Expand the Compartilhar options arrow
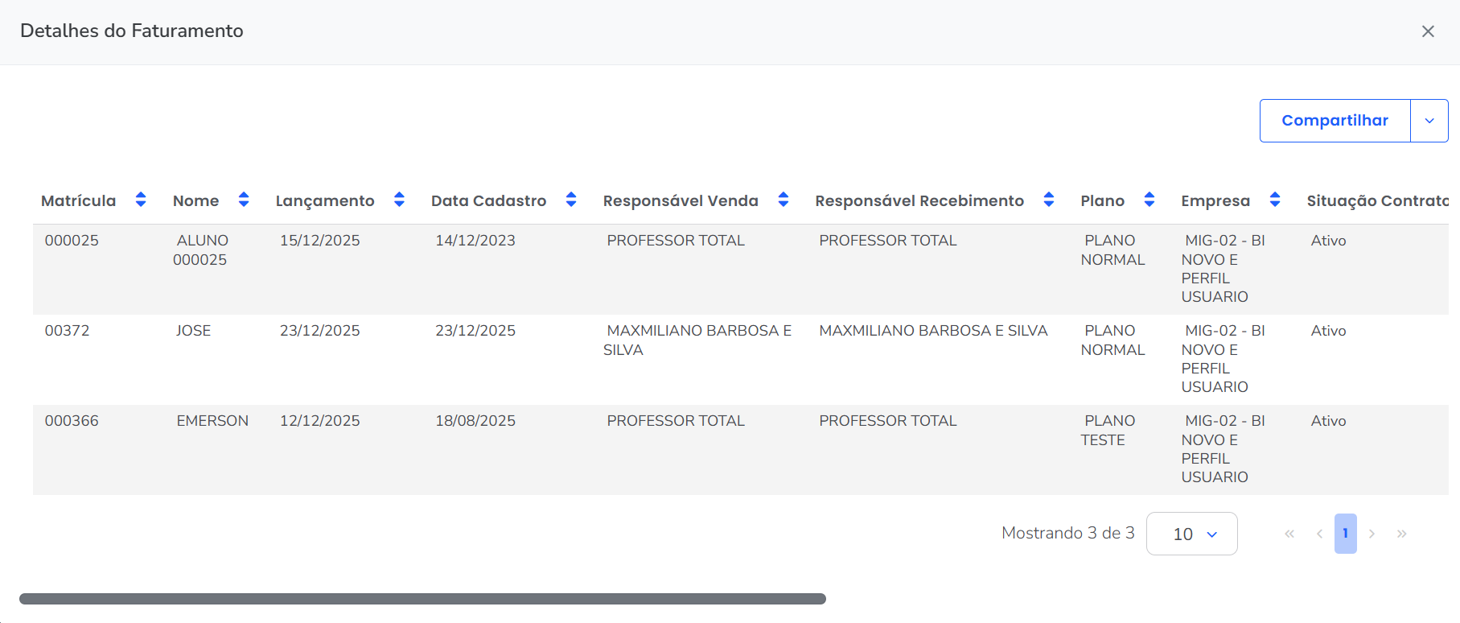The height and width of the screenshot is (623, 1460). (x=1429, y=121)
